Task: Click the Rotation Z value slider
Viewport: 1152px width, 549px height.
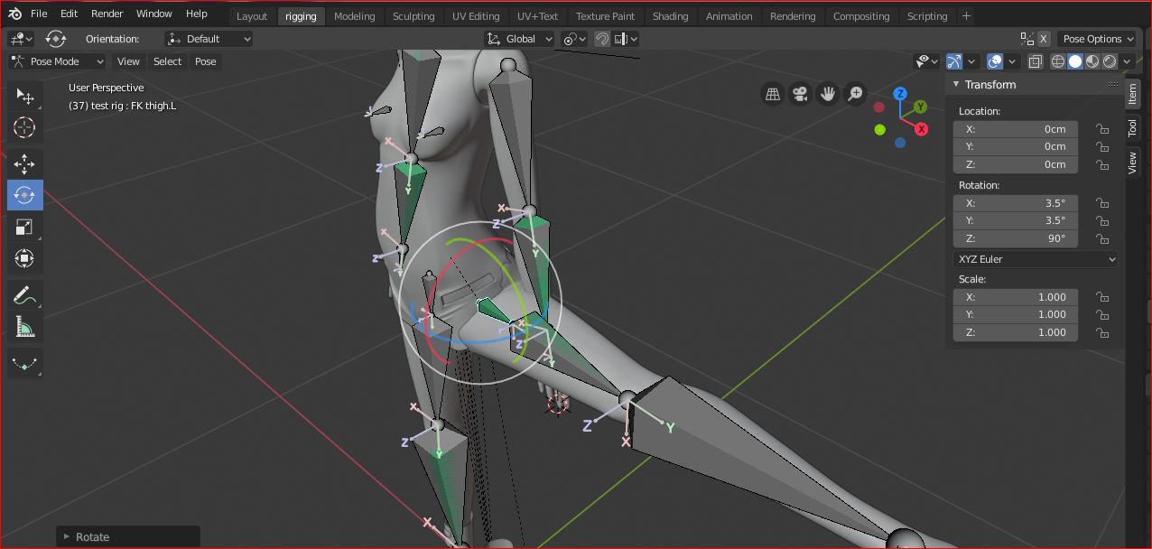Action: [1015, 238]
